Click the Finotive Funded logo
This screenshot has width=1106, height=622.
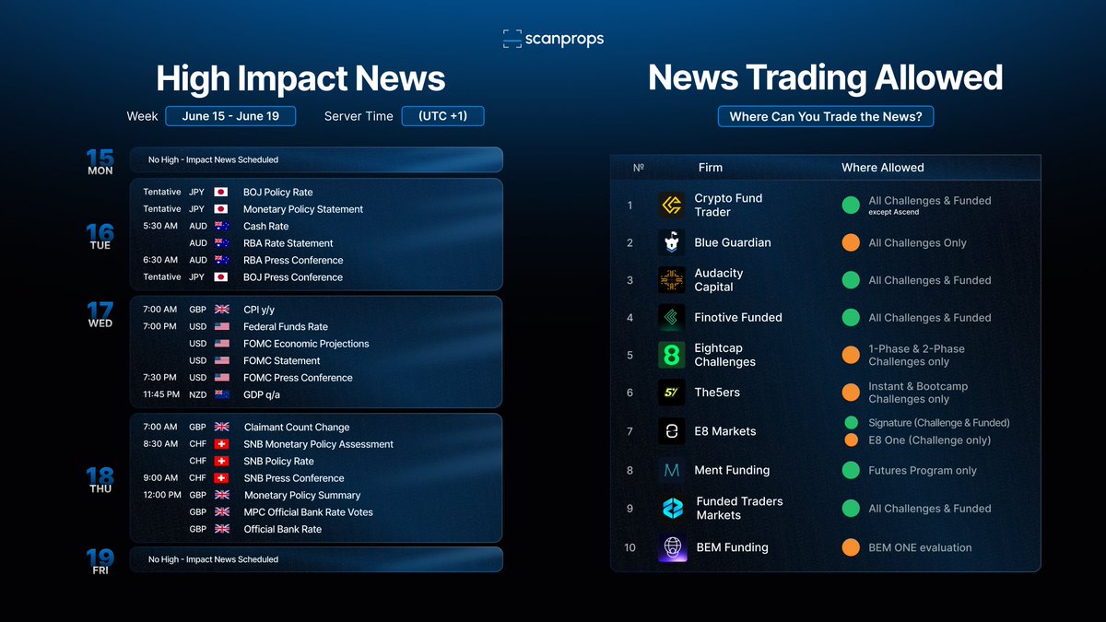point(672,317)
